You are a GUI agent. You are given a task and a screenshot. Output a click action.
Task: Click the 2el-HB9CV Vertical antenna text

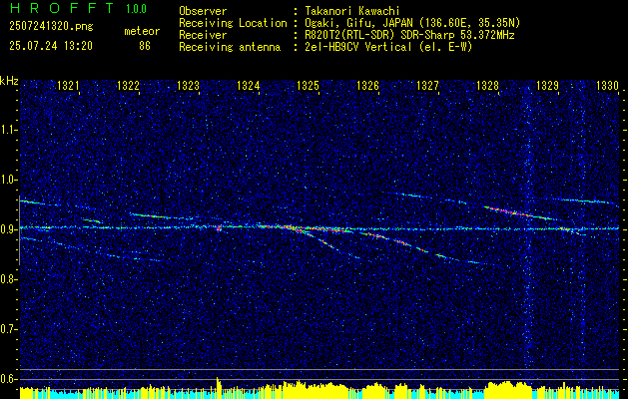[387, 47]
